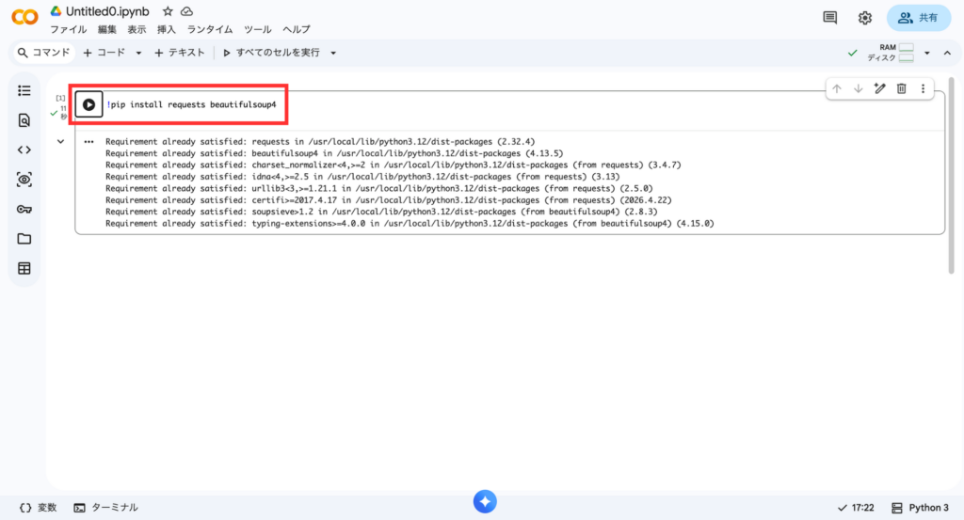Open code snippets sidebar icon

click(24, 150)
